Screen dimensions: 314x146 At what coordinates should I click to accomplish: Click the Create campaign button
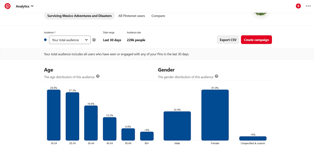coord(256,40)
